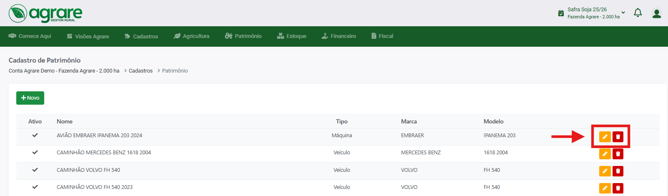Edit the CAMINHÃO MERCEDES BENZ 1618 2004 record
The height and width of the screenshot is (196, 668).
(605, 154)
